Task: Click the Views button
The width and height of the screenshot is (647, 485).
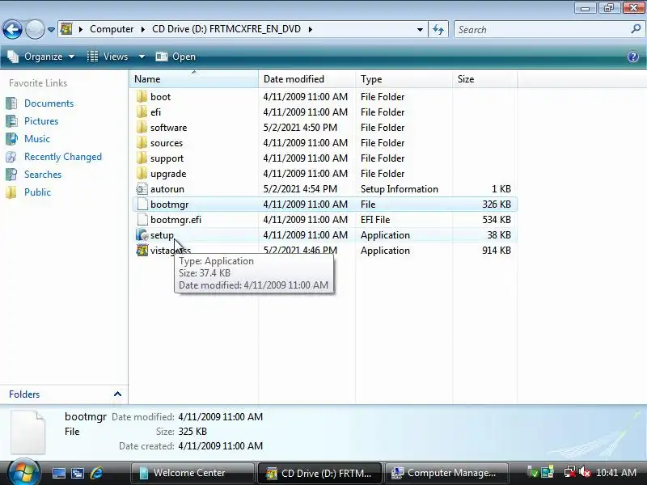Action: [x=108, y=57]
